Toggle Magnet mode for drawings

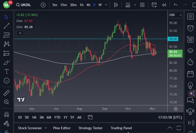point(7,114)
